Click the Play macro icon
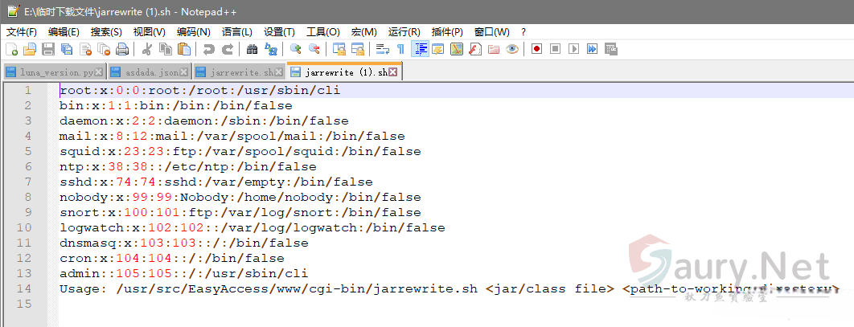This screenshot has height=327, width=854. [x=573, y=50]
